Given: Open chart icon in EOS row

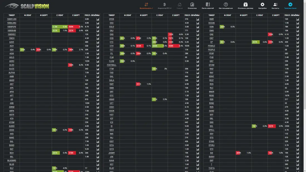Looking at the screenshot, I should point(198,38).
